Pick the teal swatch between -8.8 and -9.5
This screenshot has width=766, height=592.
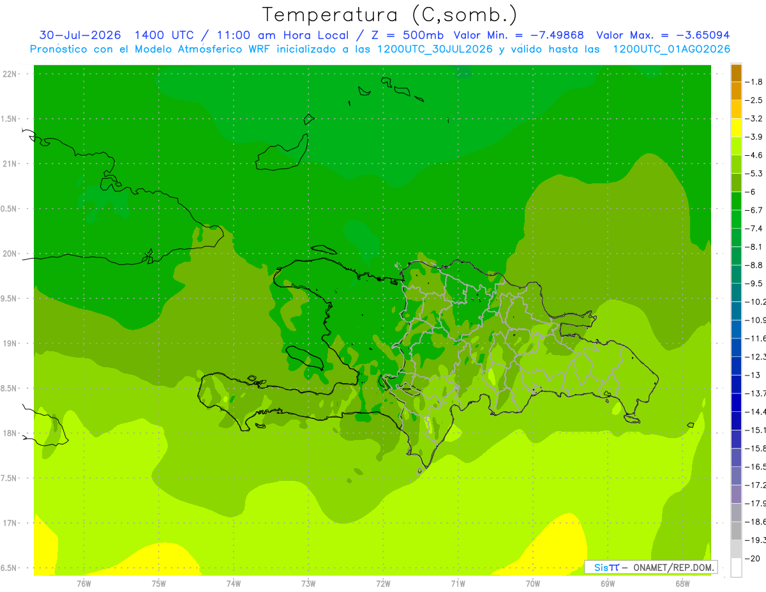pos(736,274)
